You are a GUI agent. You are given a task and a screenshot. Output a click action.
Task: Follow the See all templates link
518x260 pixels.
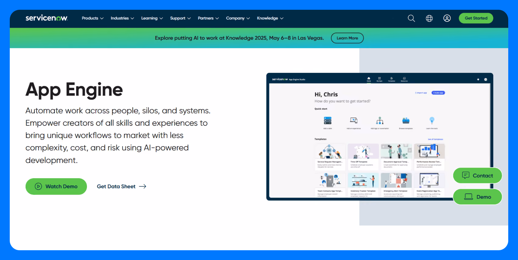pos(435,139)
